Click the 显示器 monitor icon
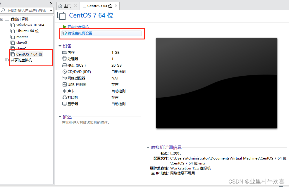This screenshot has width=289, height=187. click(65, 104)
